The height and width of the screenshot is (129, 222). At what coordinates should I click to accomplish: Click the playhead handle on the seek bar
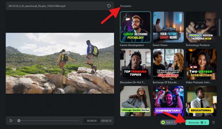[x=19, y=121]
